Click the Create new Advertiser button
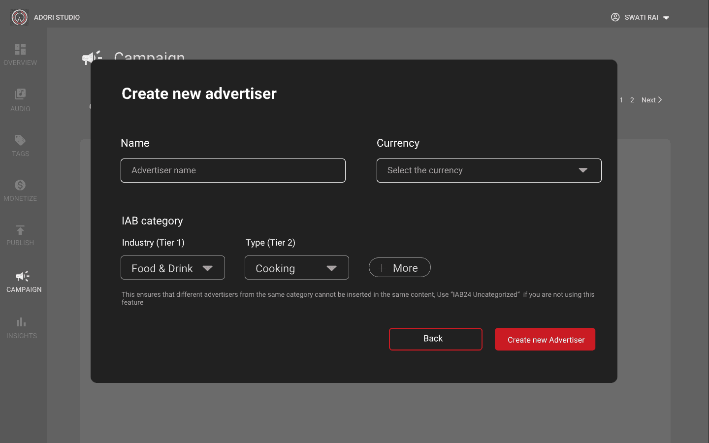The width and height of the screenshot is (709, 443). (x=545, y=339)
